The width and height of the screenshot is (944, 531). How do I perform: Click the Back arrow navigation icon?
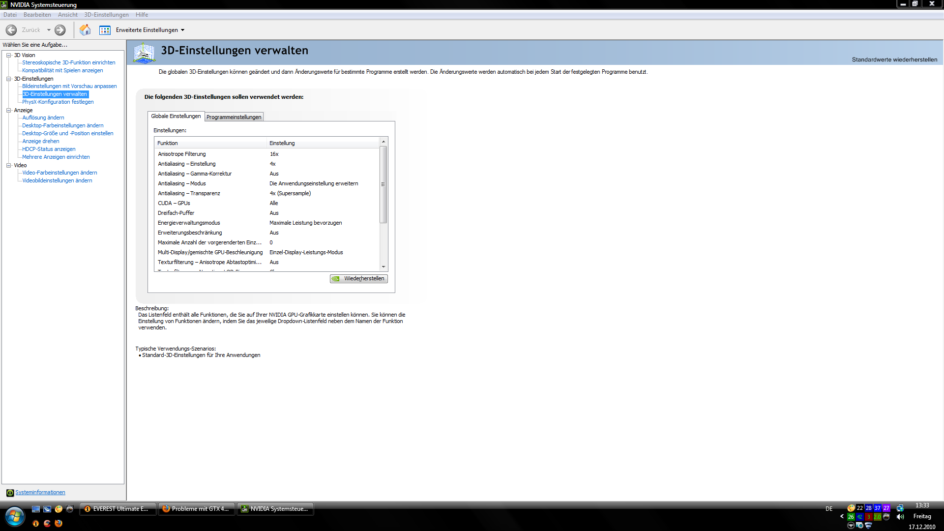pos(11,30)
